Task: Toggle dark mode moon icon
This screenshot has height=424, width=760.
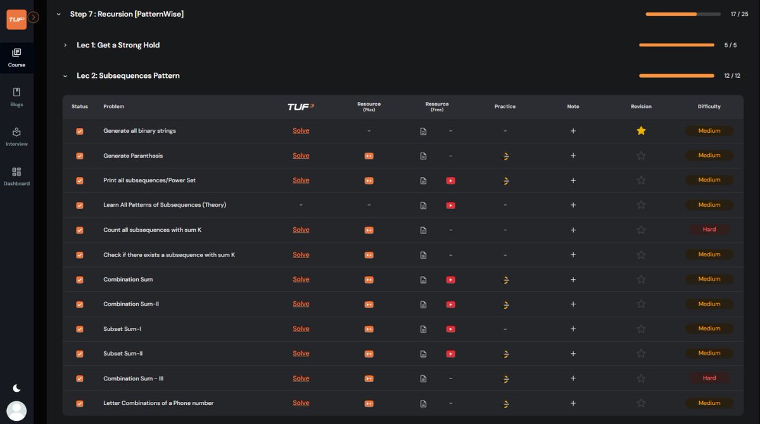Action: click(16, 388)
